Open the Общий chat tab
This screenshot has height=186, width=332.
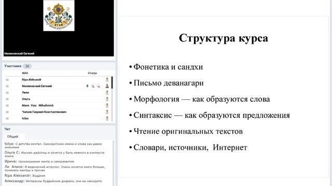click(x=12, y=136)
